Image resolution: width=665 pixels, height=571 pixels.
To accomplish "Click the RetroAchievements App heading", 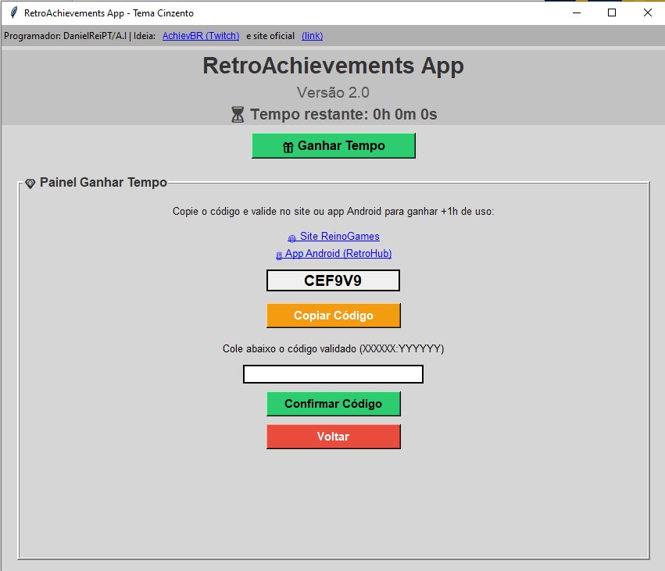I will tap(333, 66).
